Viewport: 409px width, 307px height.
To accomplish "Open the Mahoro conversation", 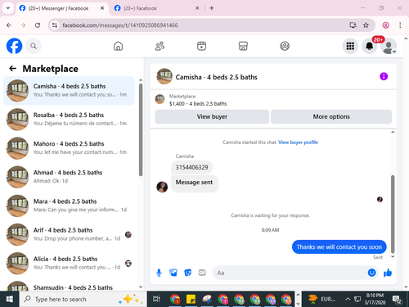I will click(x=69, y=148).
